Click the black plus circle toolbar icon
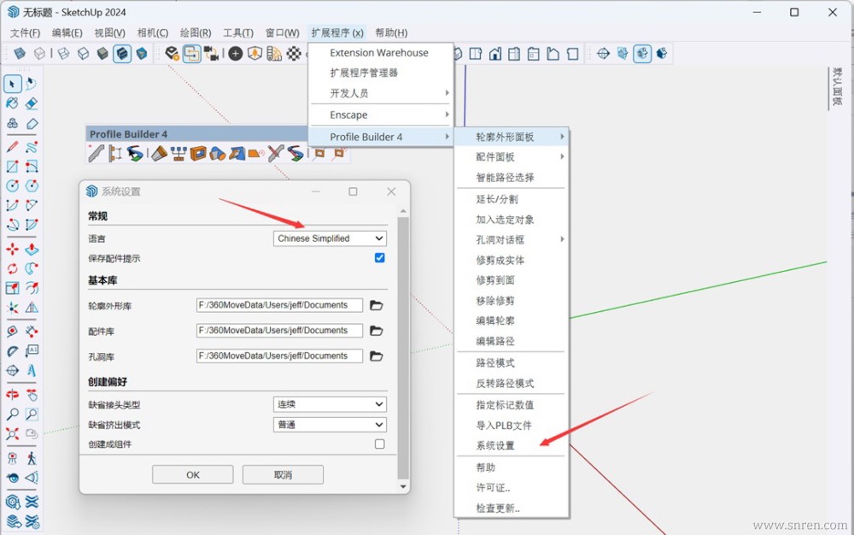Viewport: 854px width, 535px height. coord(236,53)
